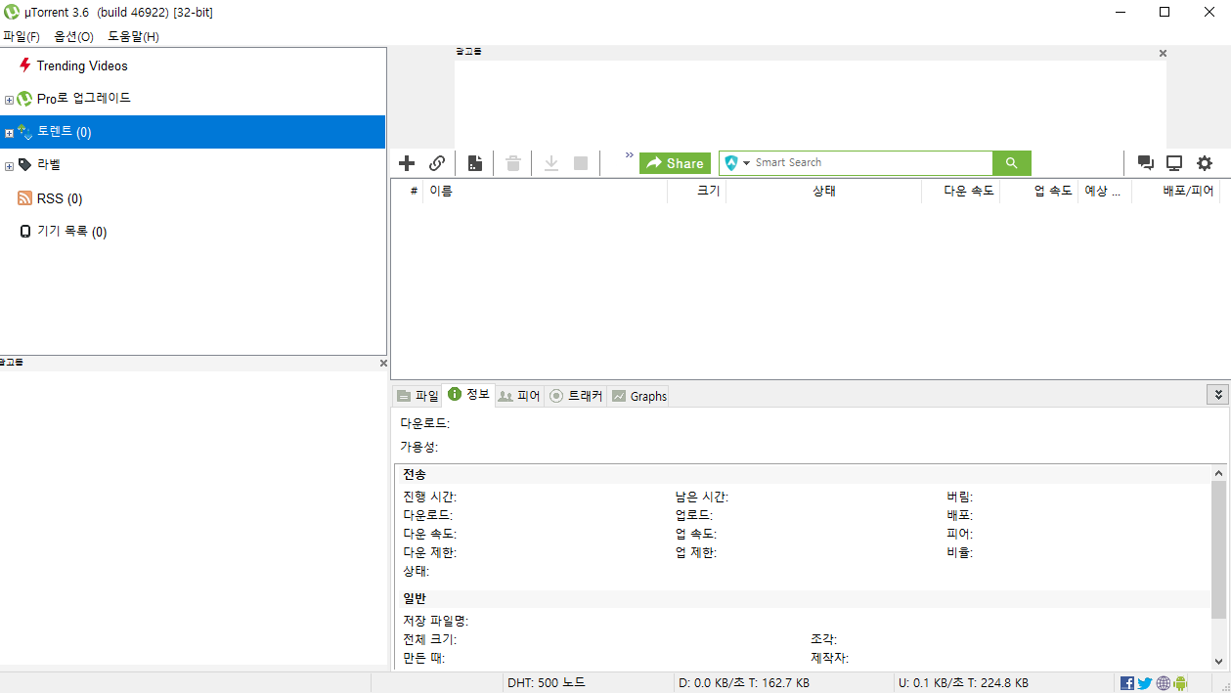Switch to the 정보 tab
The image size is (1231, 693).
(468, 394)
